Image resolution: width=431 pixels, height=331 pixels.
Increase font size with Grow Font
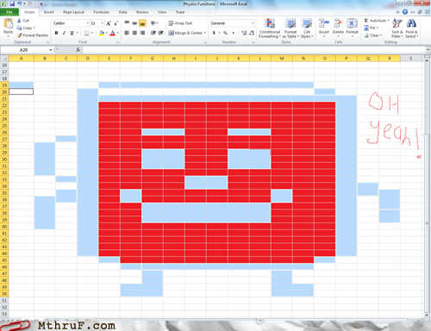(109, 23)
